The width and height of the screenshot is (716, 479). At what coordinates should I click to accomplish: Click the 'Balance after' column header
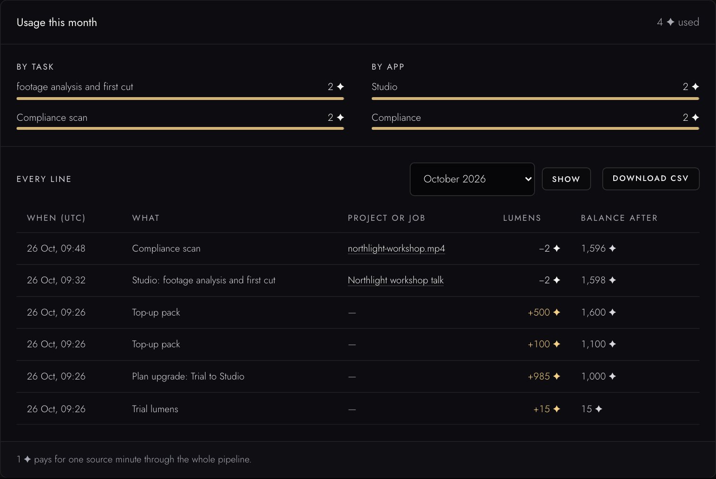619,218
